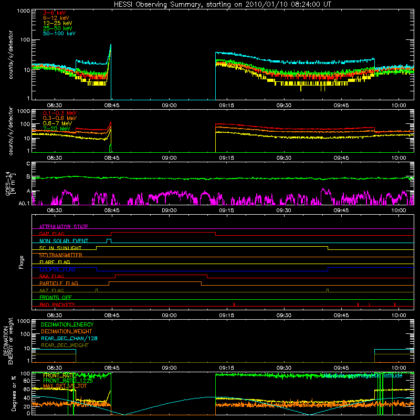Select the BAD_PACKETS flag label

tap(57, 304)
